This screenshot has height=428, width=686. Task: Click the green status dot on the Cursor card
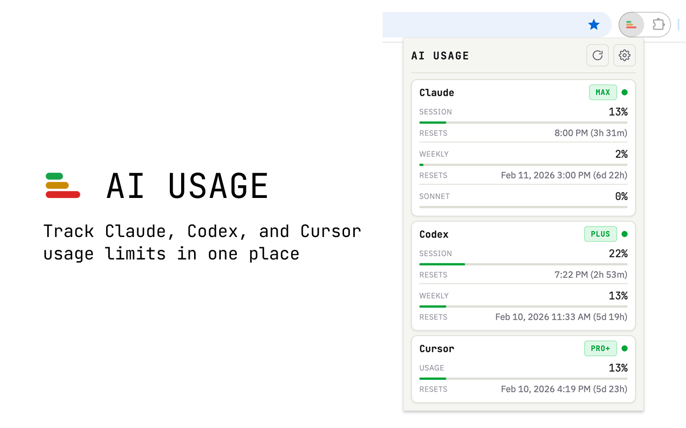[624, 348]
